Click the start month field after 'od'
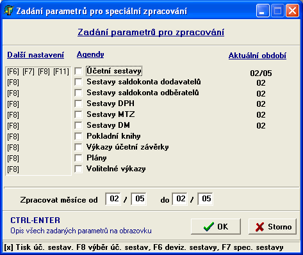Image resolution: width=303 pixels, height=255 pixels. [113, 199]
